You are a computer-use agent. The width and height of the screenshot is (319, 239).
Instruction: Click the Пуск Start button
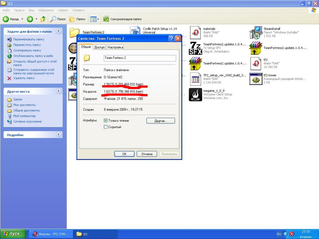[x=13, y=234]
